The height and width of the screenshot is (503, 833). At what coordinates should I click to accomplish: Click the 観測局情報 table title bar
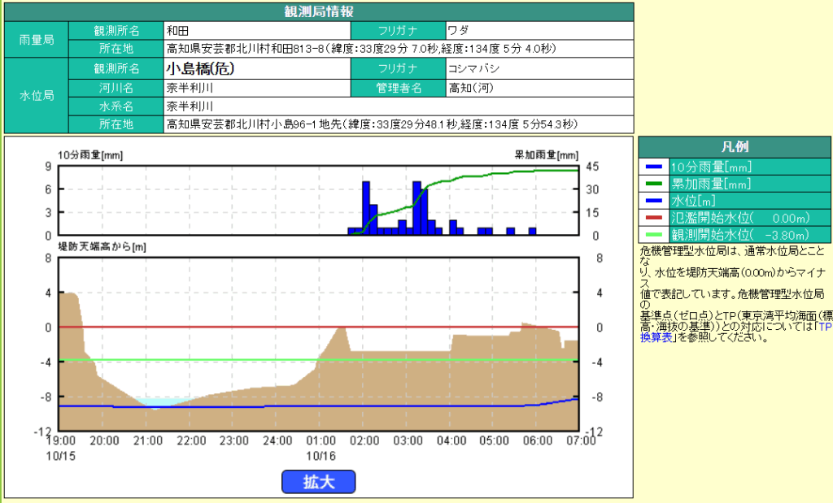[318, 12]
